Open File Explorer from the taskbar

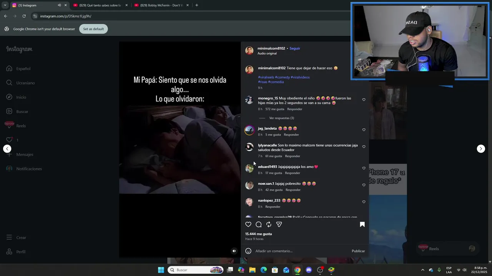[x=252, y=270]
